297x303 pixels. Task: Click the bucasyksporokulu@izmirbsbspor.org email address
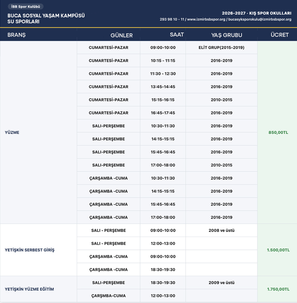pos(260,19)
